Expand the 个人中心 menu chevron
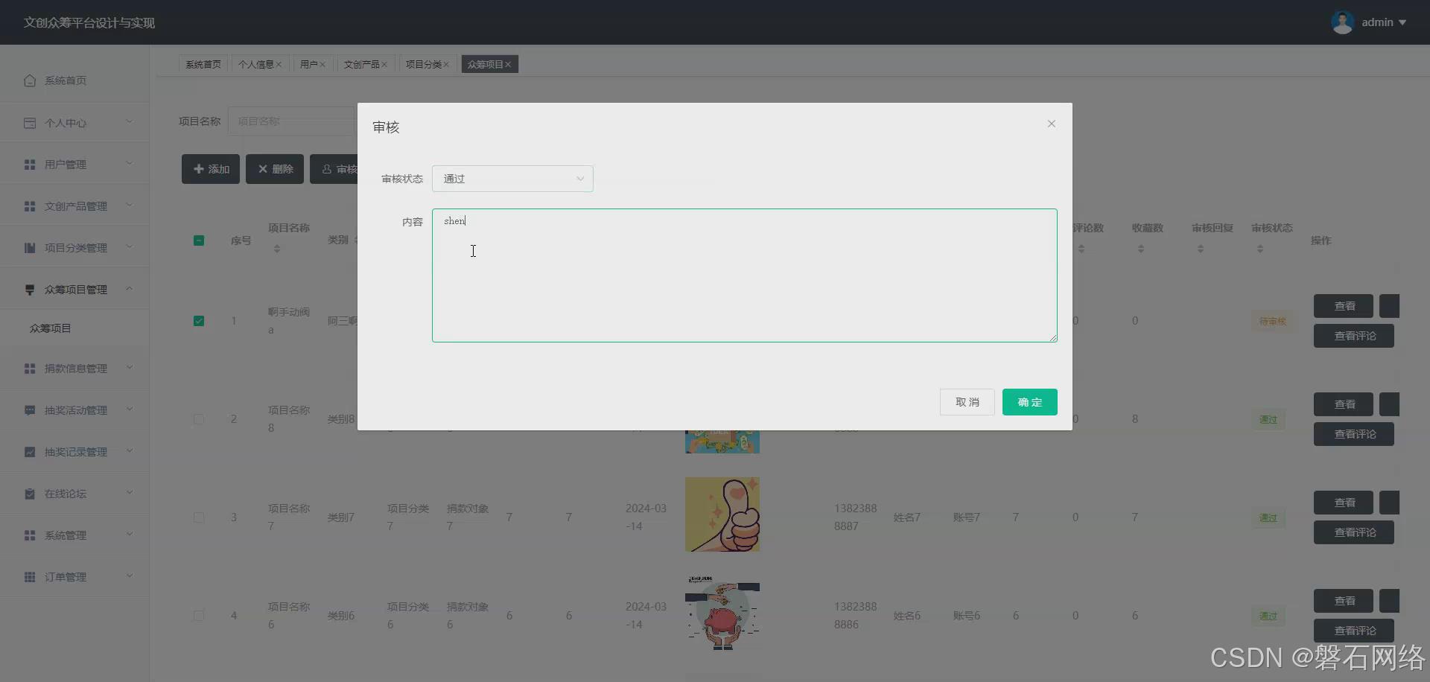The image size is (1430, 682). click(129, 121)
